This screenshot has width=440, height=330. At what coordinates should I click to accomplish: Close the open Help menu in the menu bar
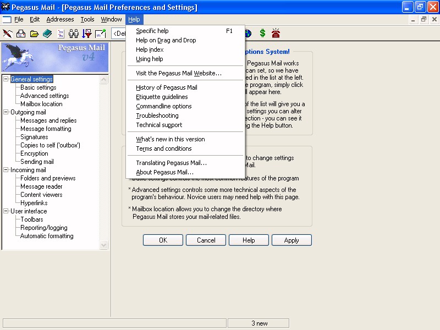click(x=134, y=19)
